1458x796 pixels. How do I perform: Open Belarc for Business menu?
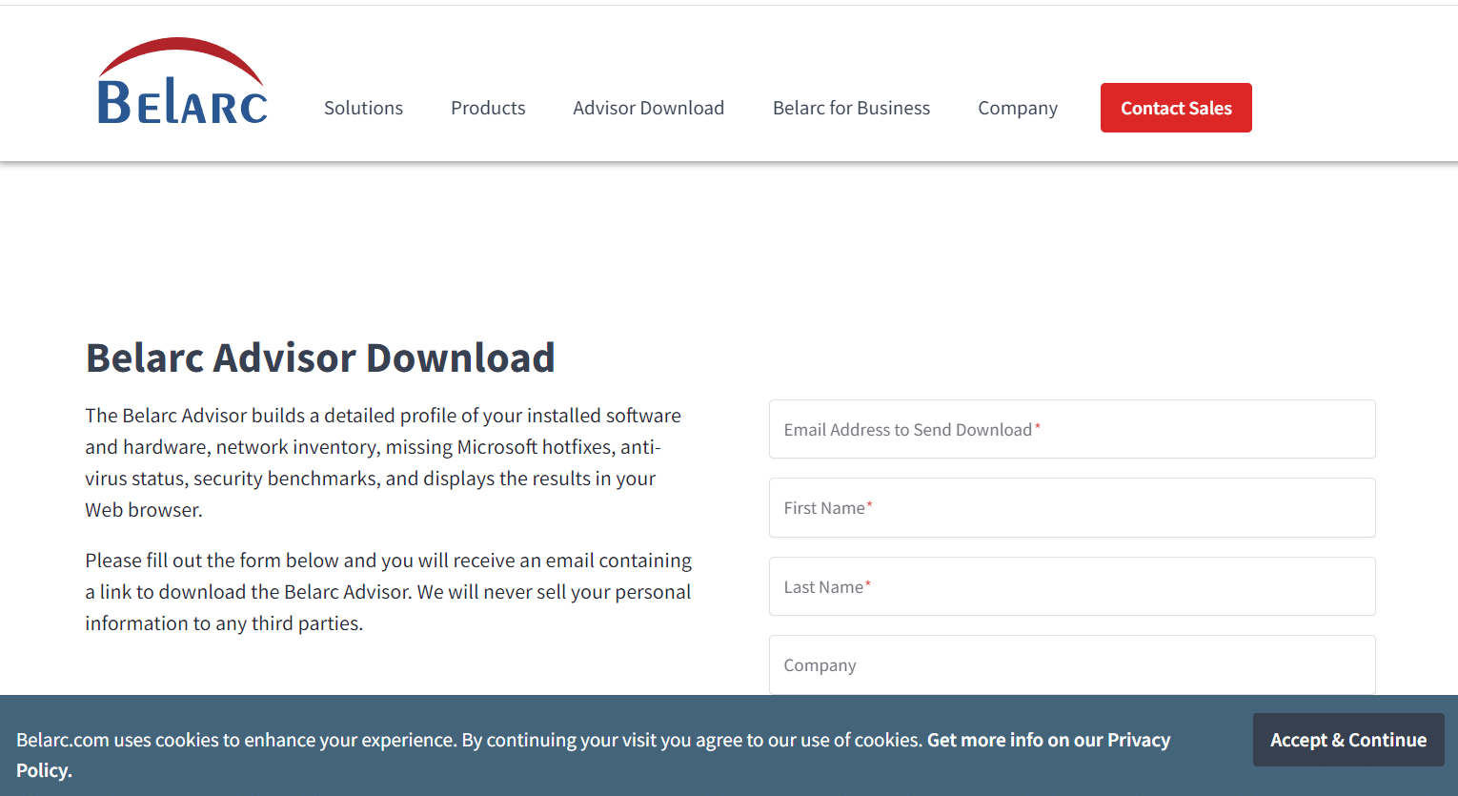[x=851, y=108]
